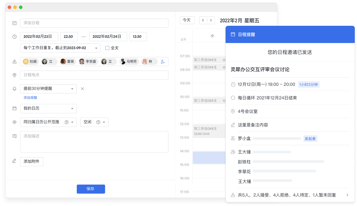This screenshot has width=357, height=206.
Task: Click help icon beside 同归属日历公开范围
Action: click(67, 122)
